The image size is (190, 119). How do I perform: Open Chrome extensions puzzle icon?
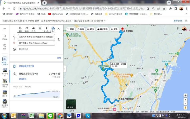pos(170,8)
